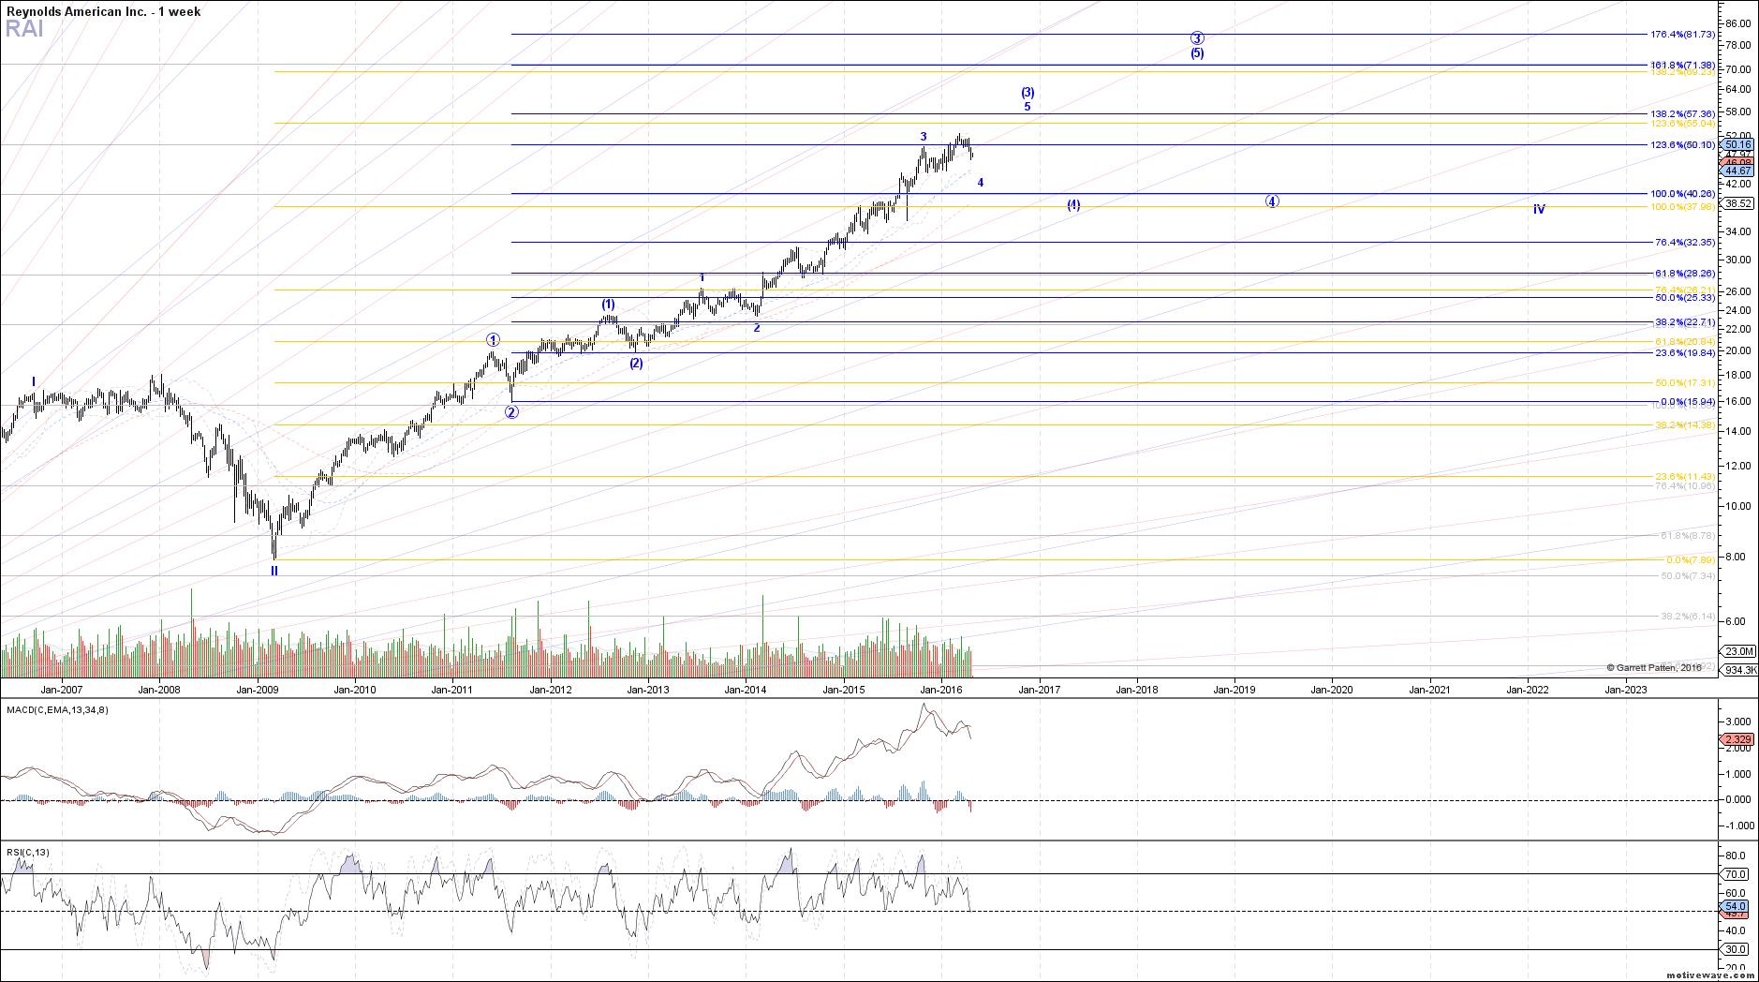
Task: Select the 2.329 MACD value tag
Action: (1737, 739)
